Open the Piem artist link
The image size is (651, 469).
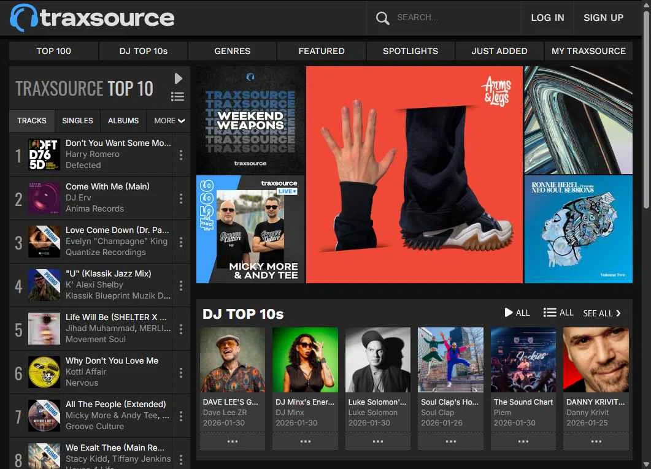pos(503,413)
